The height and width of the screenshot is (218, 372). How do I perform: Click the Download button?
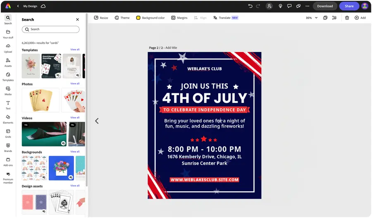(x=325, y=6)
